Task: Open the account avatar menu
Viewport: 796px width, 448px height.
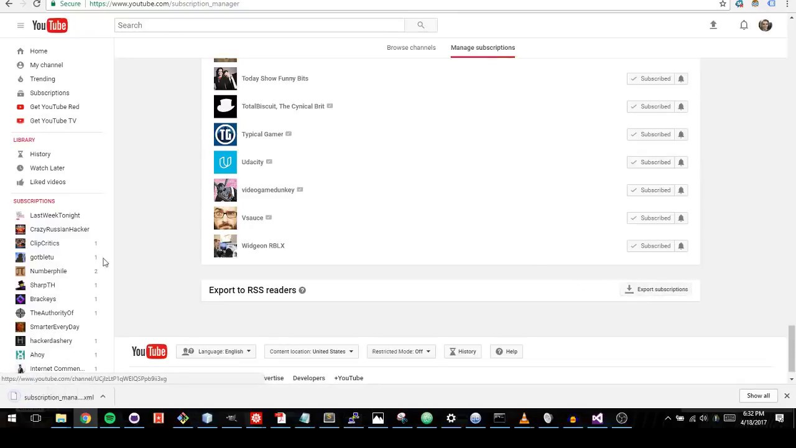Action: 766,26
